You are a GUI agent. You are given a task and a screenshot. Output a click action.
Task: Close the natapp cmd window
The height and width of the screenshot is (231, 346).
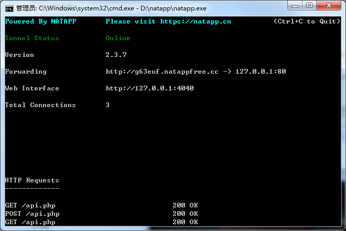click(x=329, y=6)
